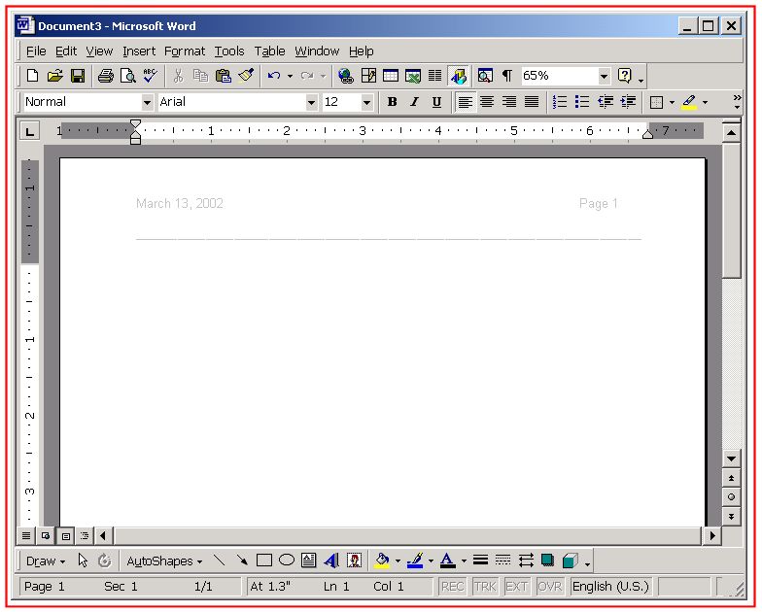This screenshot has width=762, height=612.
Task: Select the Oval drawing tool
Action: tap(287, 561)
